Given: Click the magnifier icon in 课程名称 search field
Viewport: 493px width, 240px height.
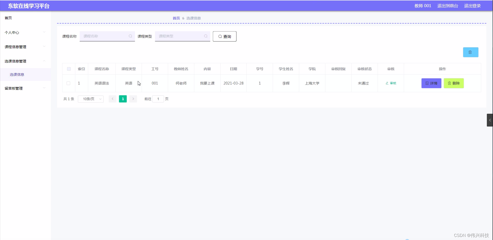Looking at the screenshot, I should click(x=130, y=36).
